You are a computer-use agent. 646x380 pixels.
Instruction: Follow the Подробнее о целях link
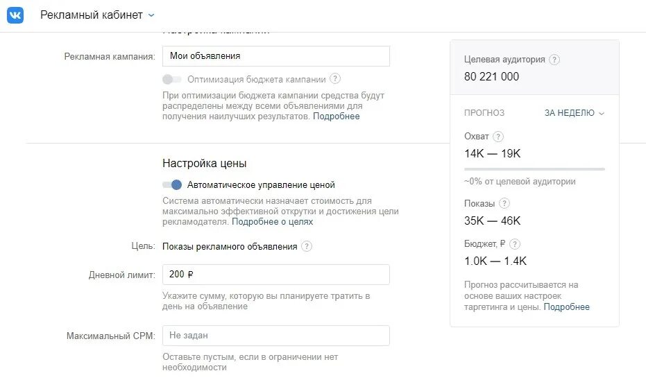(272, 222)
